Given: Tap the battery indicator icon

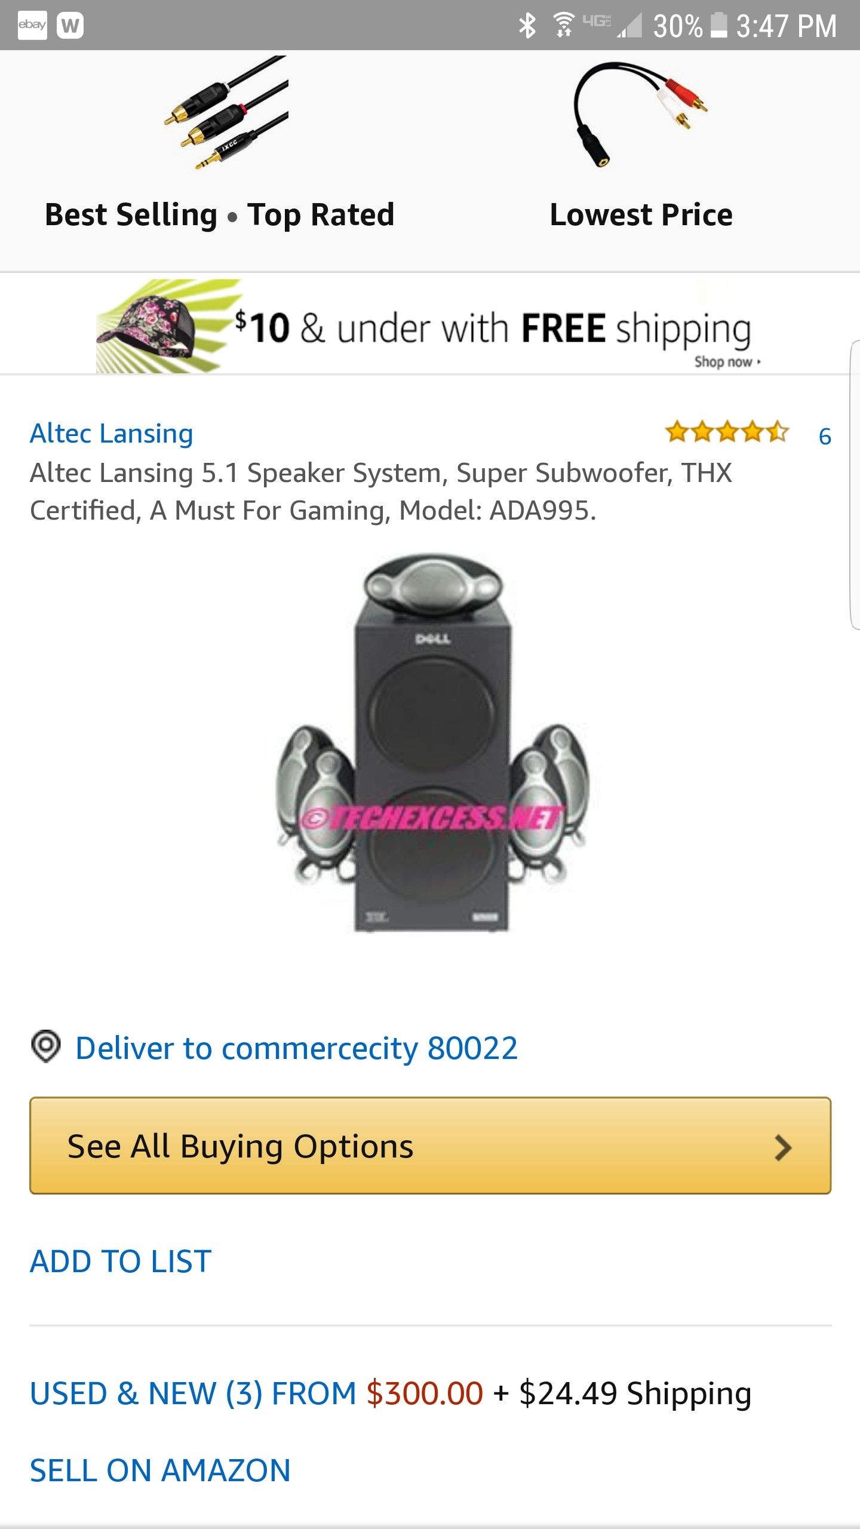Looking at the screenshot, I should [x=719, y=26].
